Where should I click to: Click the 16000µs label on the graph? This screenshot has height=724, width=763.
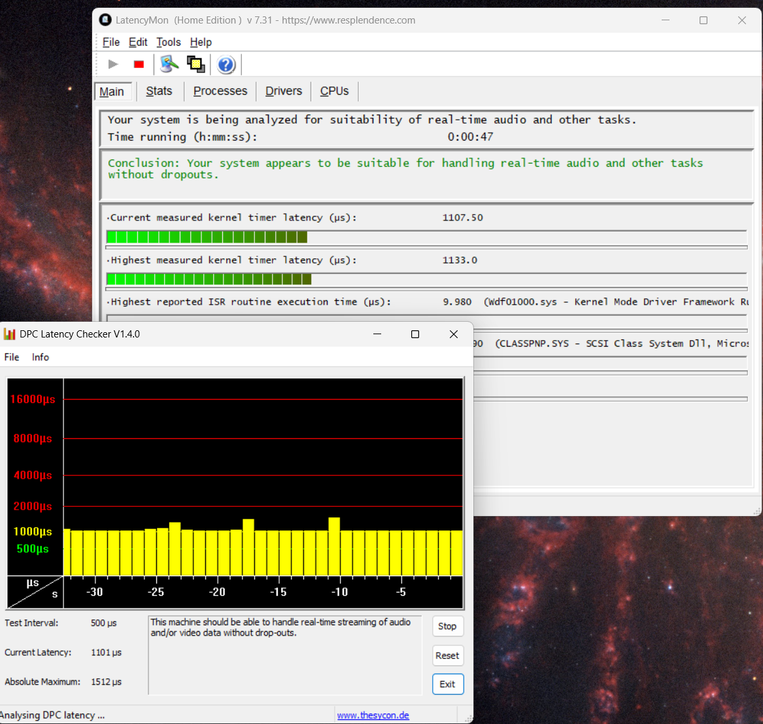(33, 399)
